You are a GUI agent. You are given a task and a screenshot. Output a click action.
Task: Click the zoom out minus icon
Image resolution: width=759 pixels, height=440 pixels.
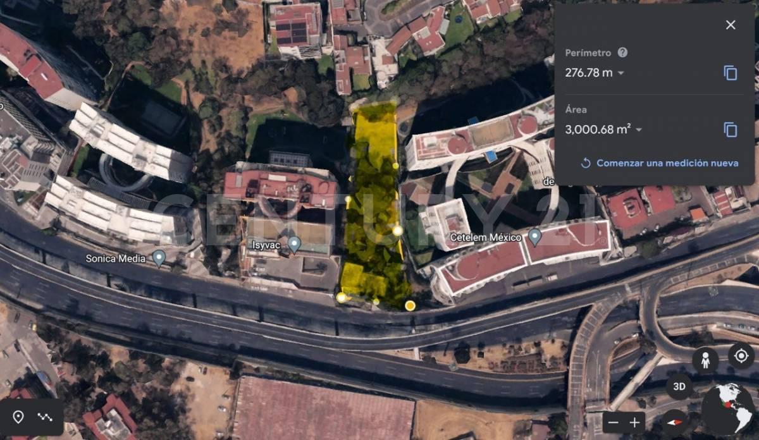pyautogui.click(x=612, y=422)
